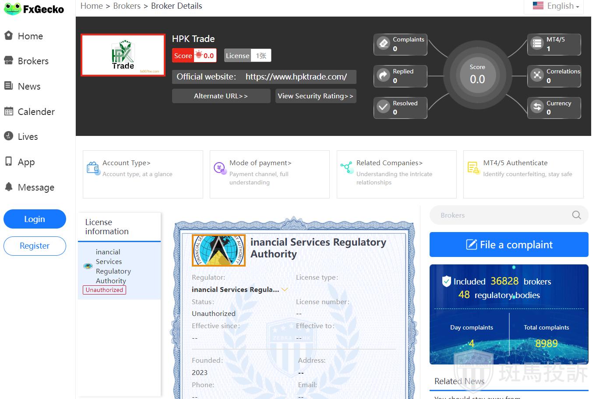The width and height of the screenshot is (596, 399).
Task: Click the MT4/5 server icon
Action: point(537,44)
